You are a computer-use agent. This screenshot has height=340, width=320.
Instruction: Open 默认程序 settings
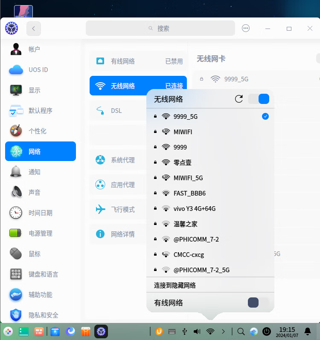41,111
